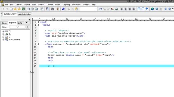Click the Word Wrap toggle icon
This screenshot has height=97, width=174.
tap(47, 9)
